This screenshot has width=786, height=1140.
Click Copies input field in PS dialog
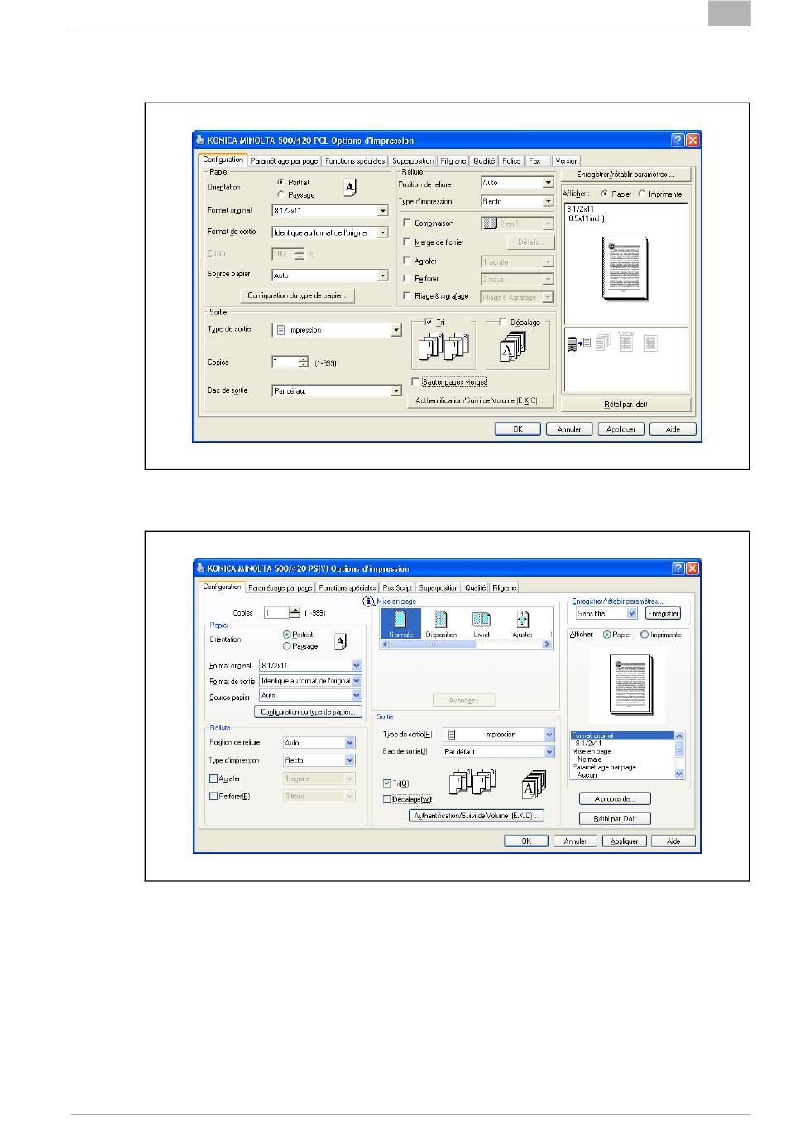(276, 613)
